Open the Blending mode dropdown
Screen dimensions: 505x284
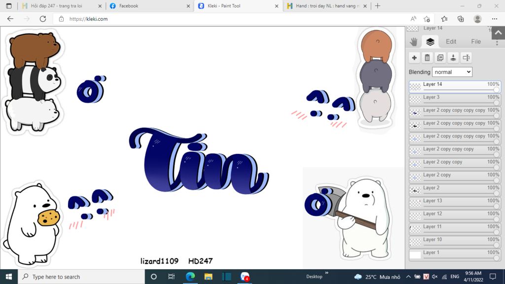[x=452, y=72]
